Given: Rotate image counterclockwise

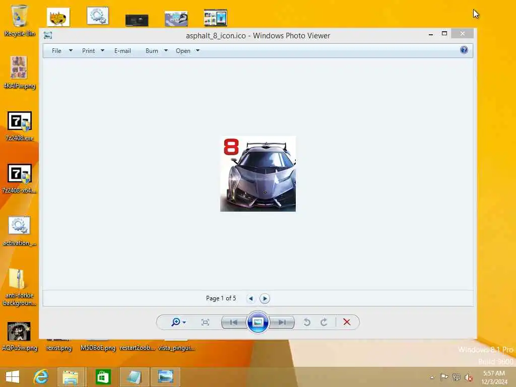Looking at the screenshot, I should (x=307, y=322).
